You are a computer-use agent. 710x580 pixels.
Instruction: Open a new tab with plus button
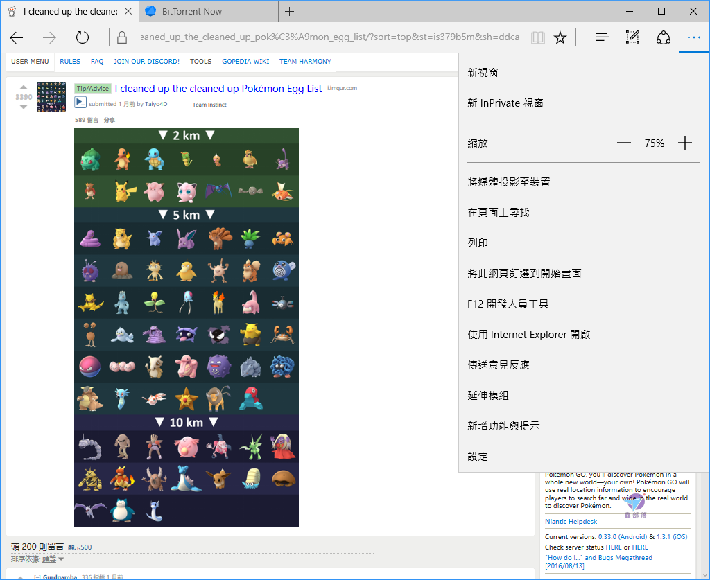[289, 11]
